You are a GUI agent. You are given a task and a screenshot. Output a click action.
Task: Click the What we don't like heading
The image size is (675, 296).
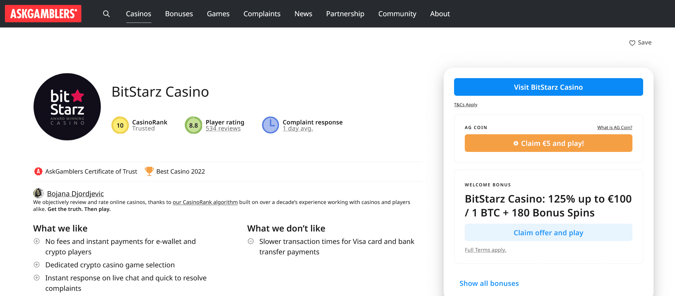(x=286, y=228)
